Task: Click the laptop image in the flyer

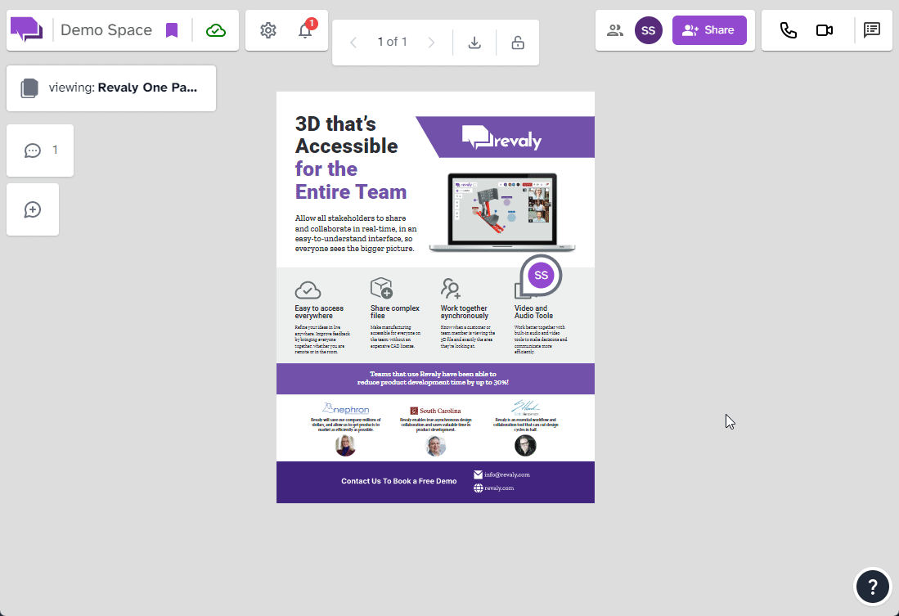Action: coord(502,212)
